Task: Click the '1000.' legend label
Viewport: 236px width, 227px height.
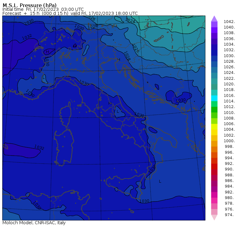Action: (x=229, y=141)
